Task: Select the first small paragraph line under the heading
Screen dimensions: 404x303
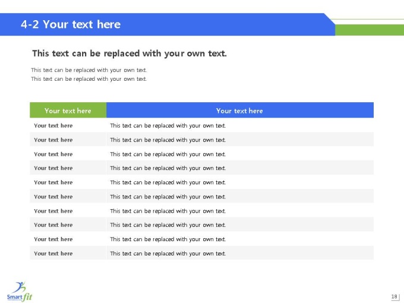Action: pyautogui.click(x=89, y=70)
